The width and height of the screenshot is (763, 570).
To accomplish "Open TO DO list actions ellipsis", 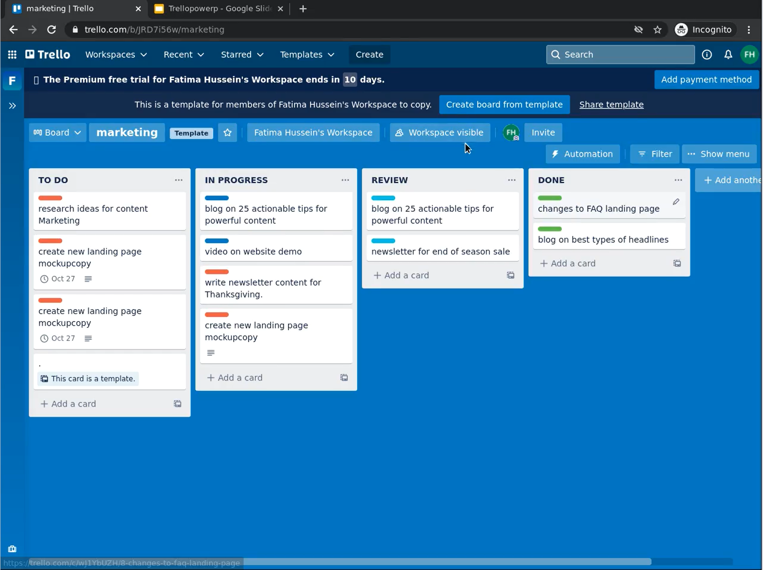I will (x=178, y=180).
